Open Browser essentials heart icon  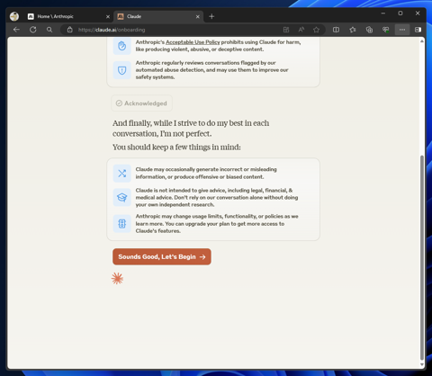tap(385, 30)
